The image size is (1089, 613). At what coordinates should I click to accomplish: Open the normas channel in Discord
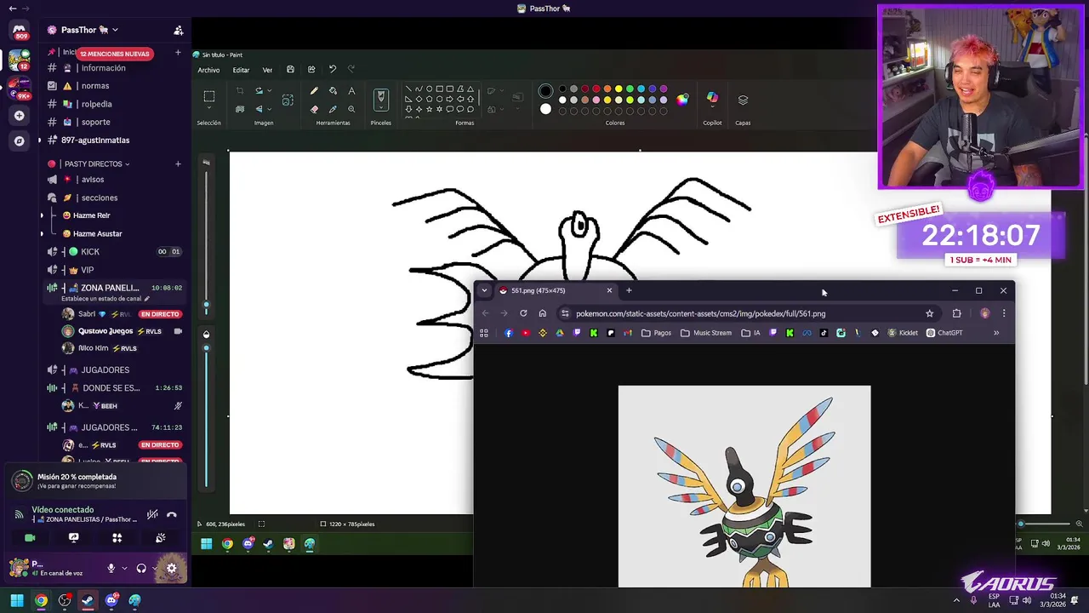[94, 86]
